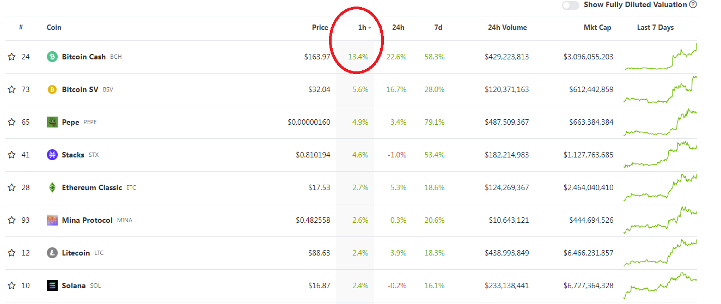Image resolution: width=721 pixels, height=304 pixels.
Task: Star the Mina Protocol row
Action: tap(11, 220)
